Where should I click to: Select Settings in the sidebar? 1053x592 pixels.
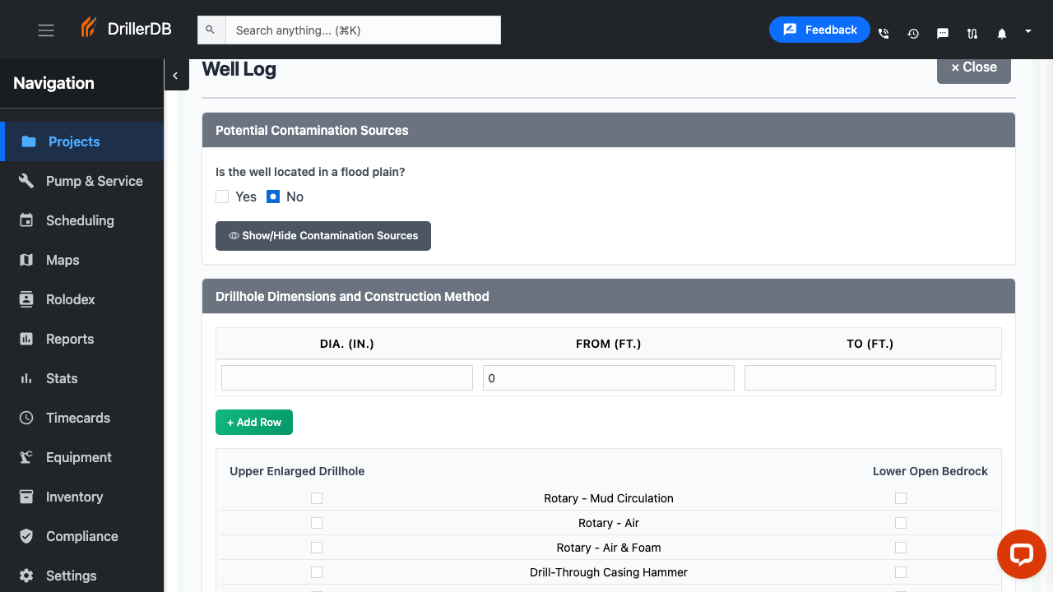[x=71, y=576]
